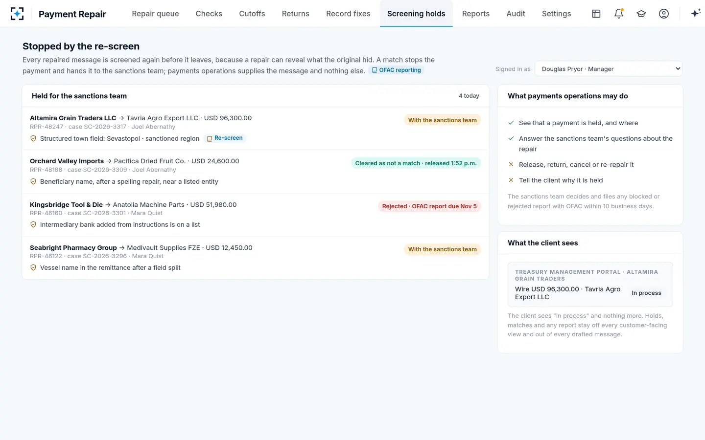Click shield icon on Kingsbridge Tool & Die row
705x440 pixels.
click(x=33, y=224)
